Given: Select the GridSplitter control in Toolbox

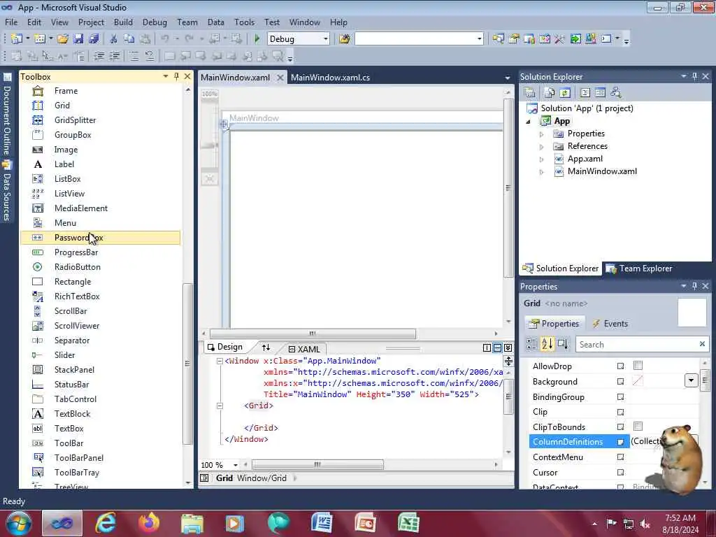Looking at the screenshot, I should (101, 120).
